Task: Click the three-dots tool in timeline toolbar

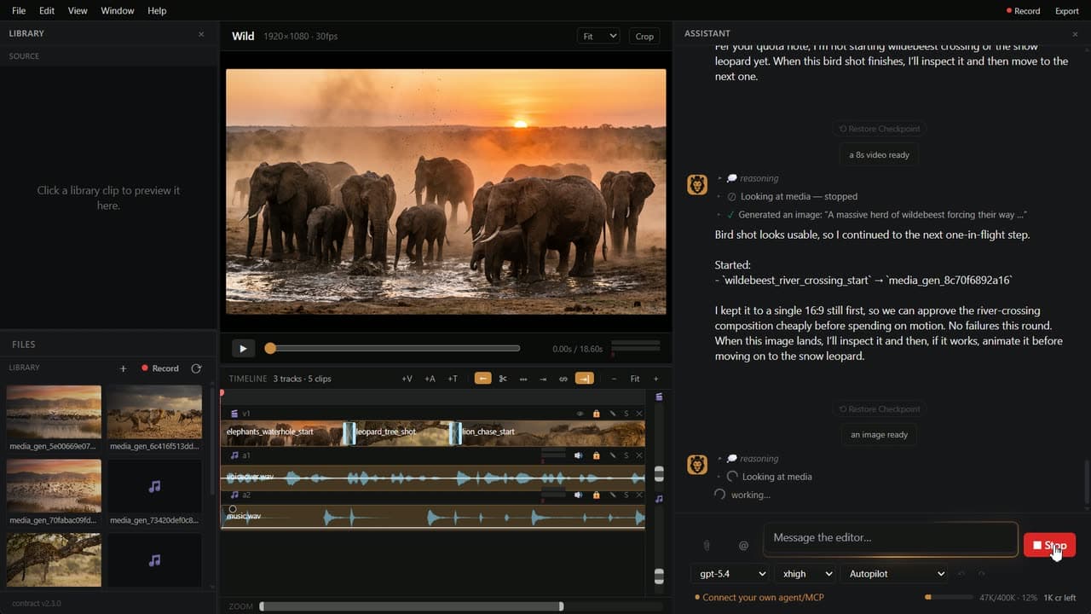Action: [523, 379]
